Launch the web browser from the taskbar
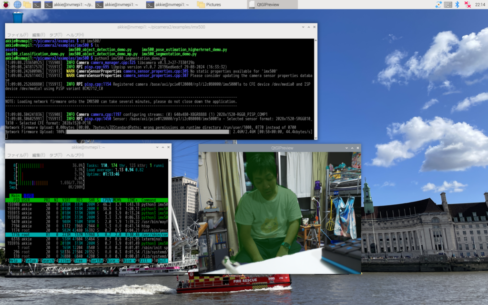Screen dimensions: 488x305 [x=18, y=4]
